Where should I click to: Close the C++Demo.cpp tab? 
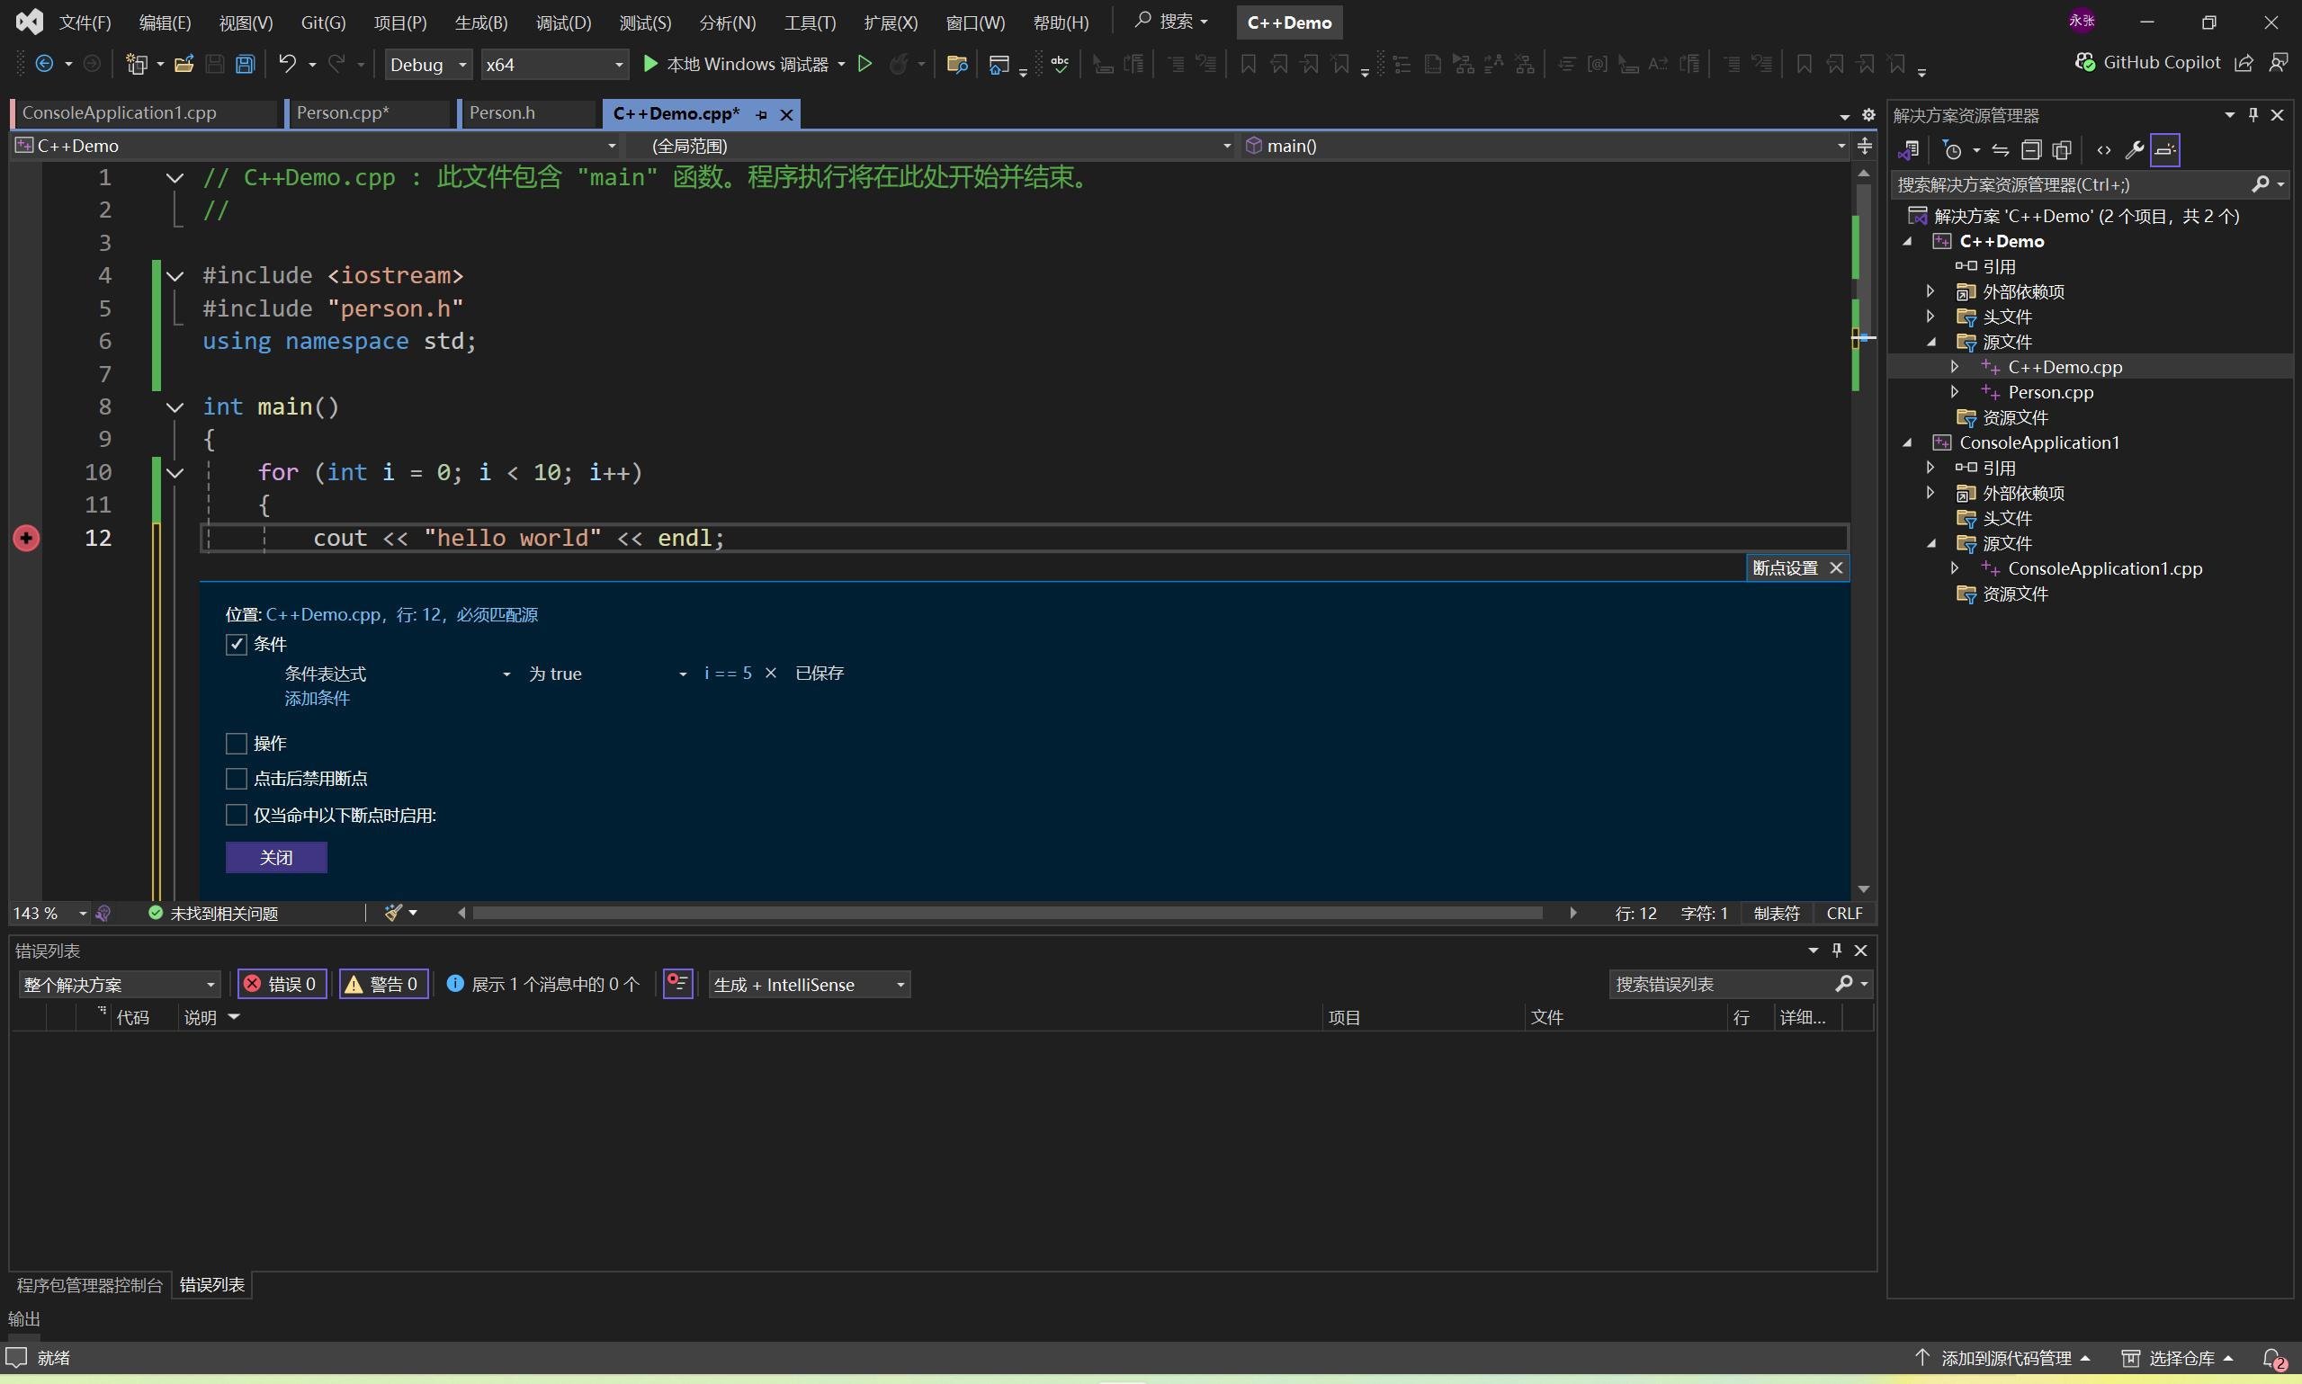click(786, 115)
